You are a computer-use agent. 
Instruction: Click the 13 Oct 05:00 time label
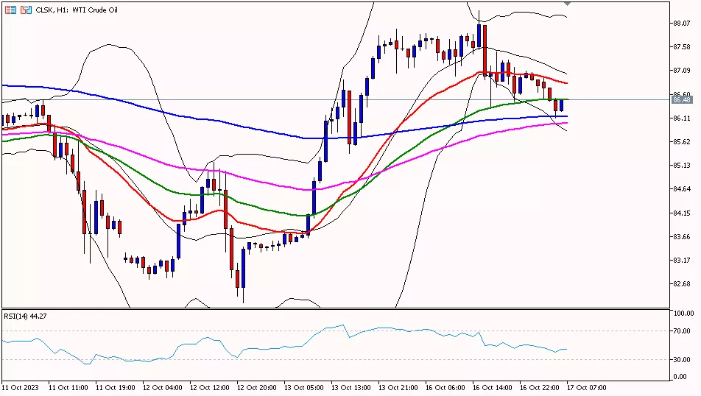click(x=303, y=387)
